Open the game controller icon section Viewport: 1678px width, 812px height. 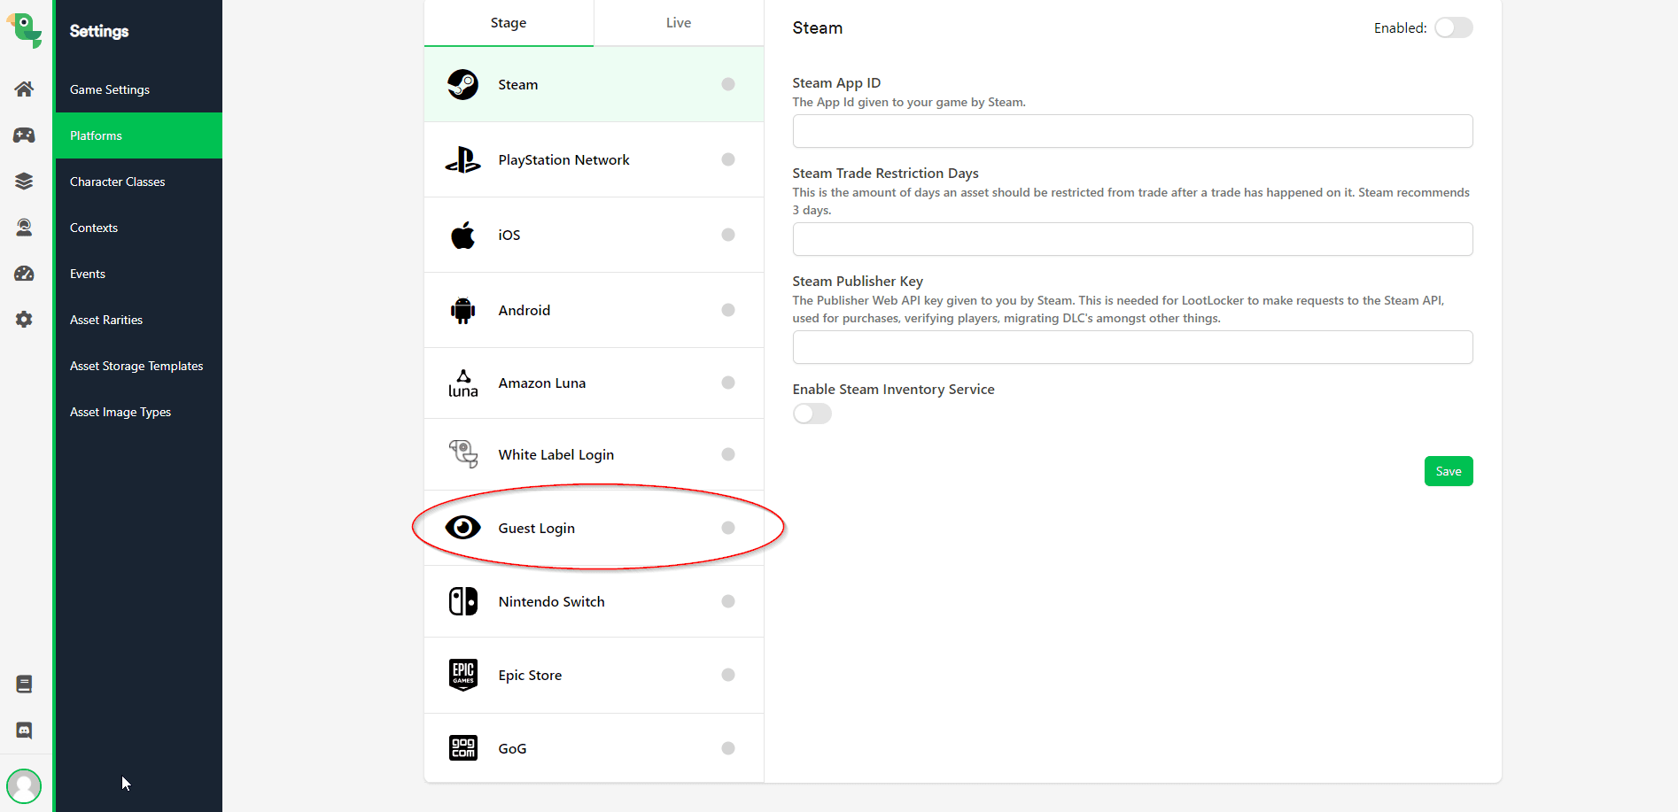(x=24, y=135)
